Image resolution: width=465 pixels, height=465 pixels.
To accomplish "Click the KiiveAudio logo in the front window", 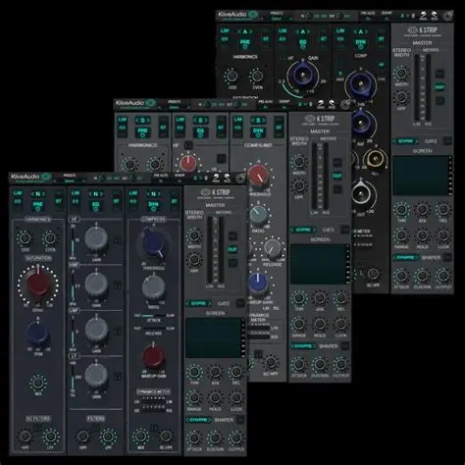I will (31, 177).
